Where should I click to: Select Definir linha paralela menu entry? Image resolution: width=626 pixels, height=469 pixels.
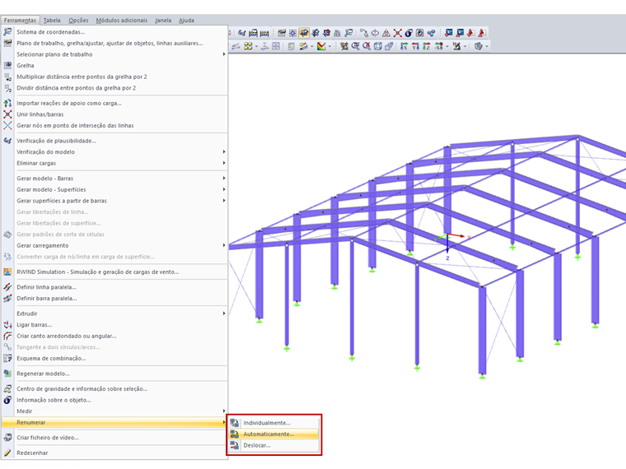[x=114, y=287]
